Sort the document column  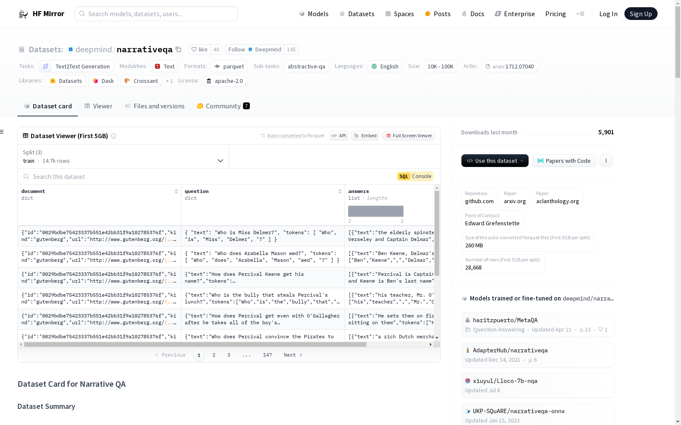tap(176, 191)
